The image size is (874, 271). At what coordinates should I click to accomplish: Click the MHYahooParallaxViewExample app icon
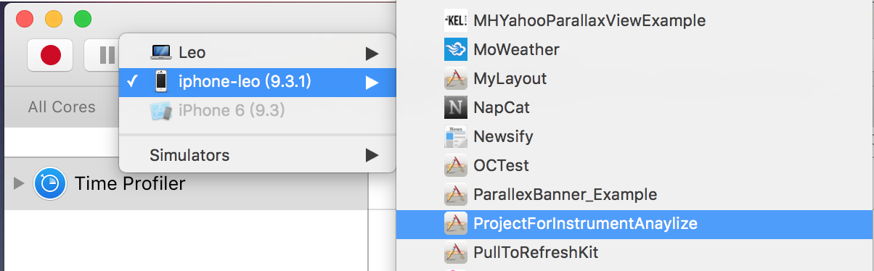[x=455, y=21]
